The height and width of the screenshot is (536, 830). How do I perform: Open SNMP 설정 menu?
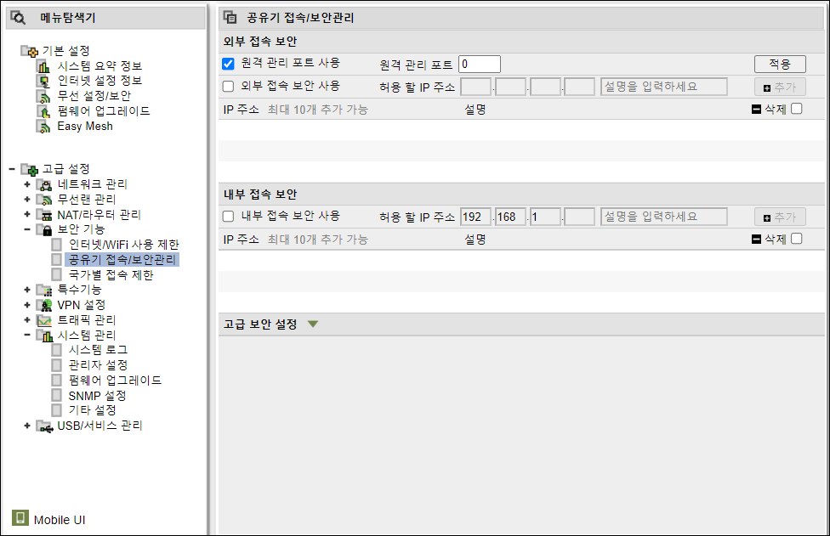coord(98,396)
